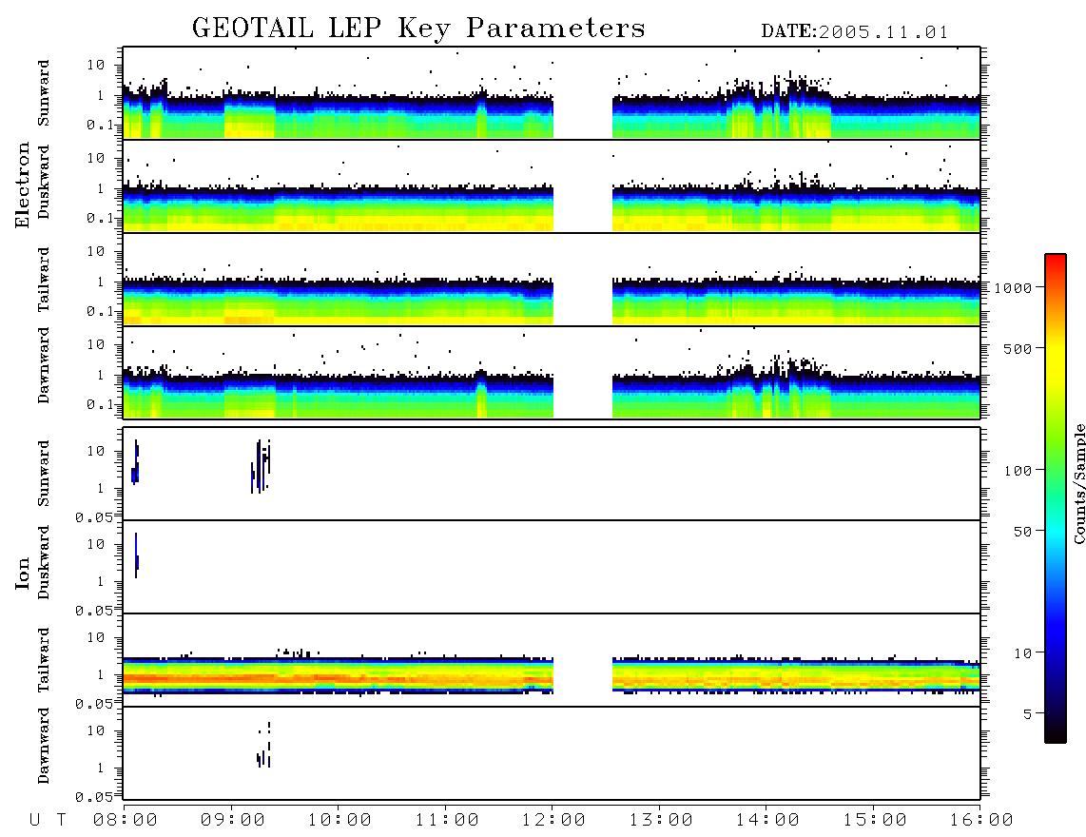Click the Ion Sunward burst near 09:15
Viewport: 1086px width, 837px height.
tap(261, 466)
